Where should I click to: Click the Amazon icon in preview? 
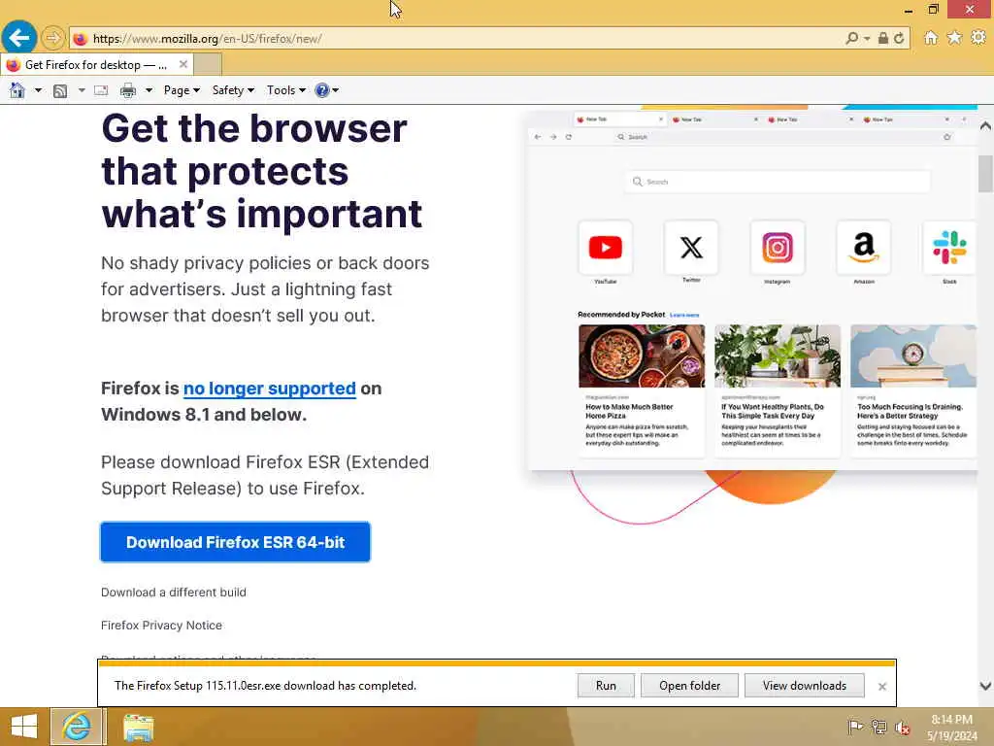tap(863, 248)
